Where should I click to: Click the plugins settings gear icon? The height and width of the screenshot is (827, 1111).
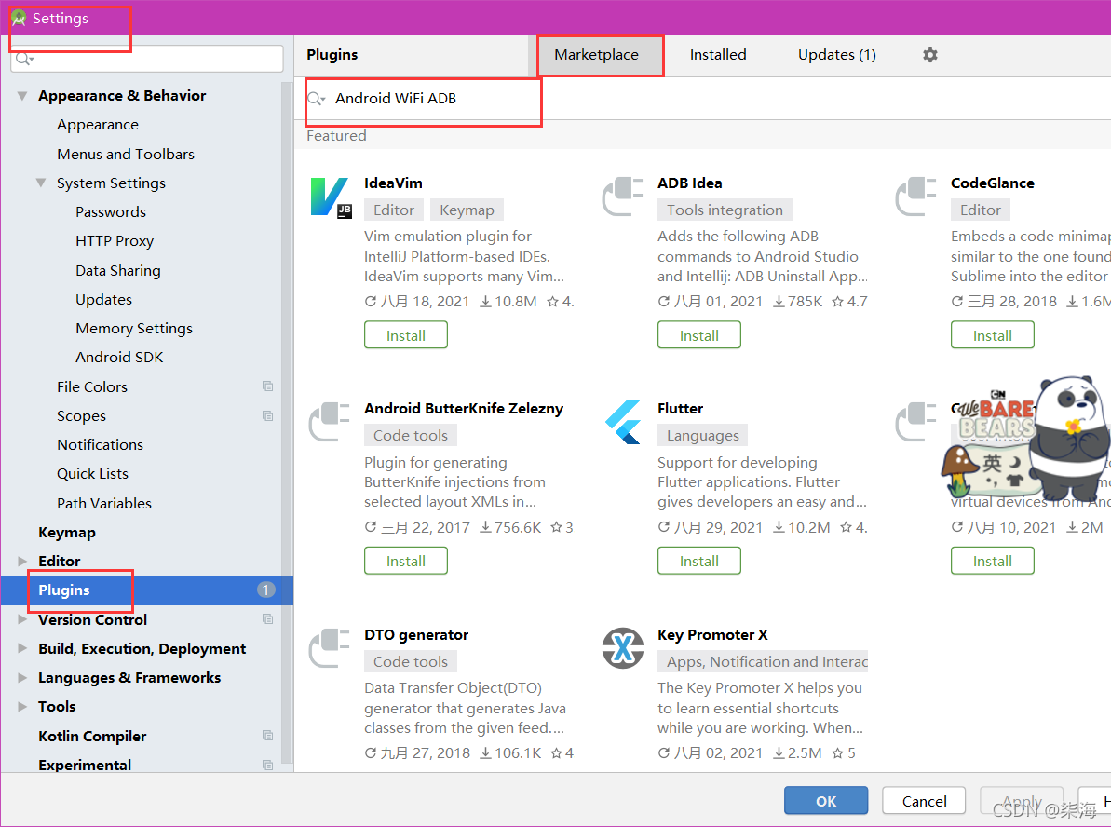(929, 55)
